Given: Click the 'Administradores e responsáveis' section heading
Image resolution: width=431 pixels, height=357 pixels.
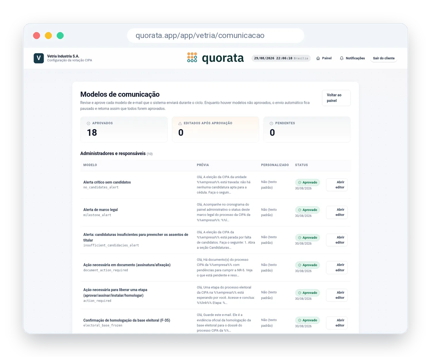Looking at the screenshot, I should click(113, 153).
